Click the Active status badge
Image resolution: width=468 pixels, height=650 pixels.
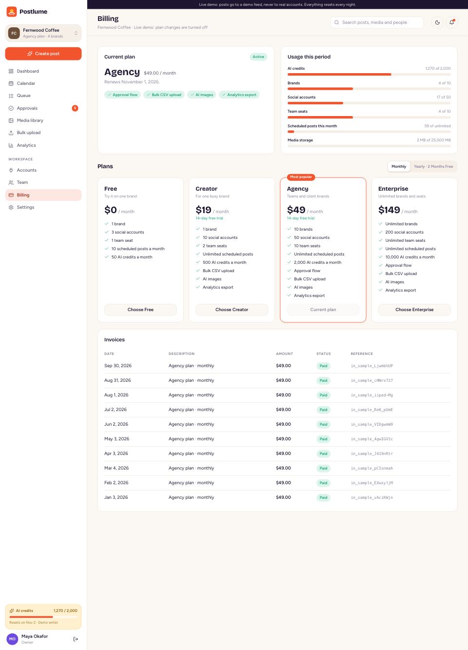click(258, 57)
